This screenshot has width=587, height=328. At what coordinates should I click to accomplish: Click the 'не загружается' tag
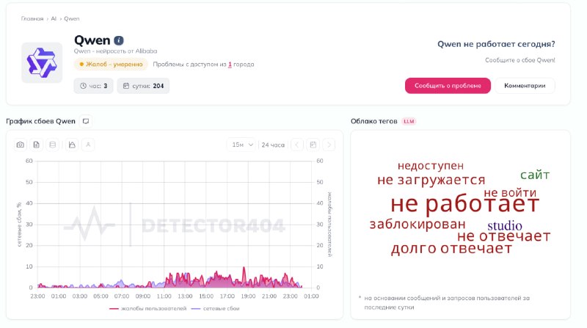point(431,180)
